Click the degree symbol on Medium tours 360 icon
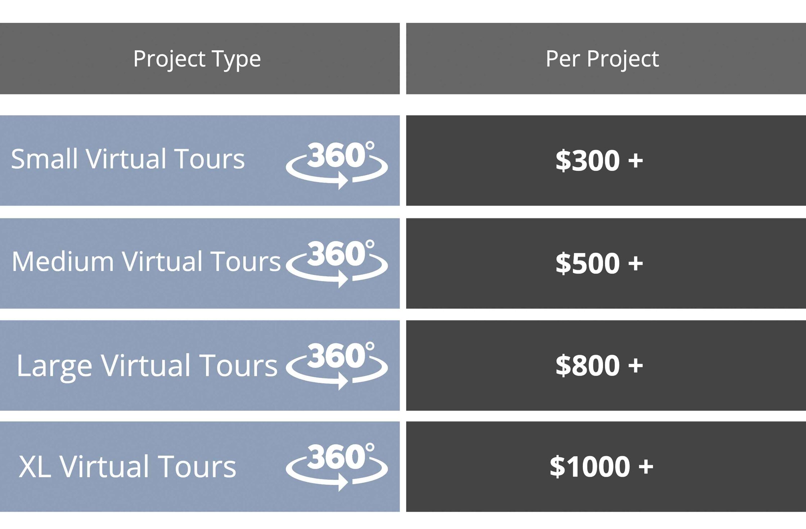 pos(370,244)
